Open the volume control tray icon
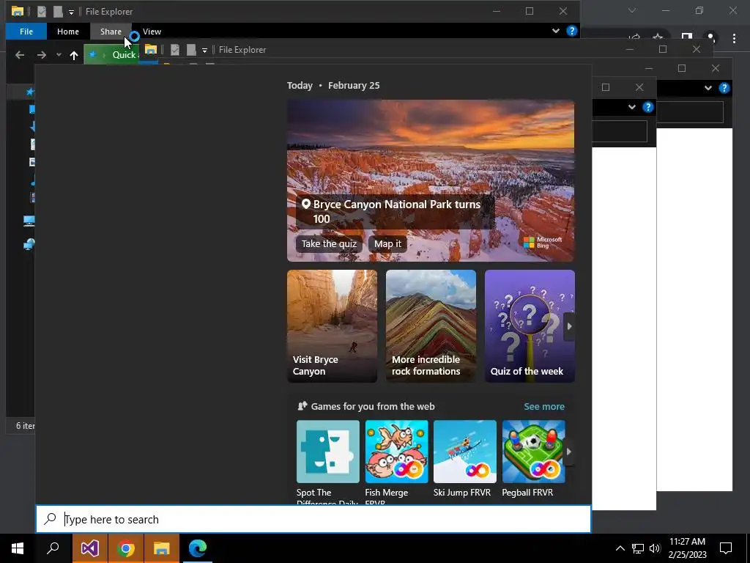This screenshot has height=563, width=750. tap(655, 548)
